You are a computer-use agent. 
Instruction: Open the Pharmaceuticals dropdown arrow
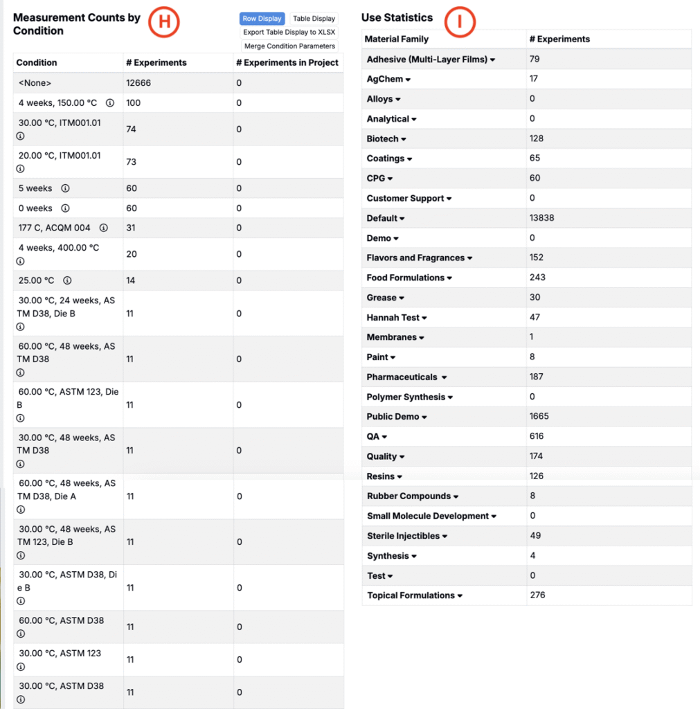444,378
